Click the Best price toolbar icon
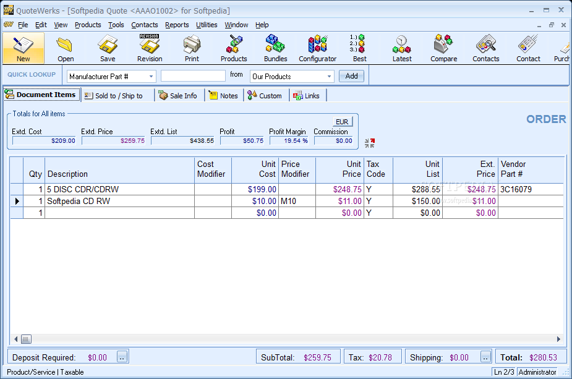The height and width of the screenshot is (379, 572). click(359, 48)
